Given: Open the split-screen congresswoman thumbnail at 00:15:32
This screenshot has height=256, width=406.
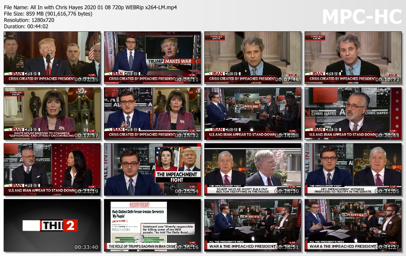Looking at the screenshot, I should 153,114.
